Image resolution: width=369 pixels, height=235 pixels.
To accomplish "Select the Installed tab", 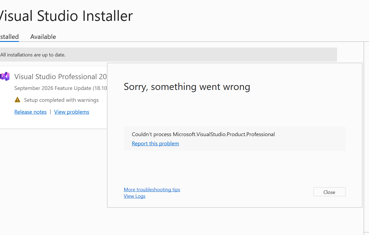I will tap(9, 37).
